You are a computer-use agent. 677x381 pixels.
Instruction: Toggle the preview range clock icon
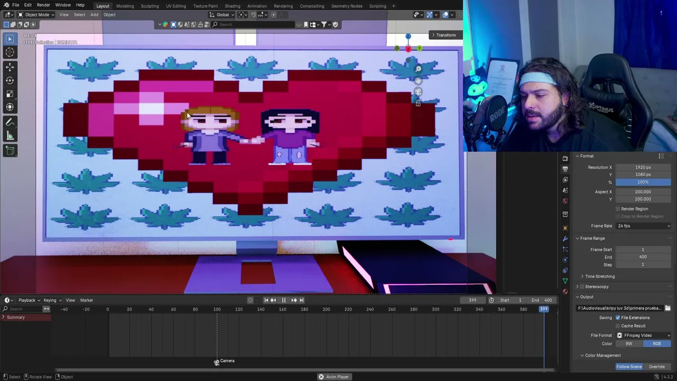[x=491, y=300]
